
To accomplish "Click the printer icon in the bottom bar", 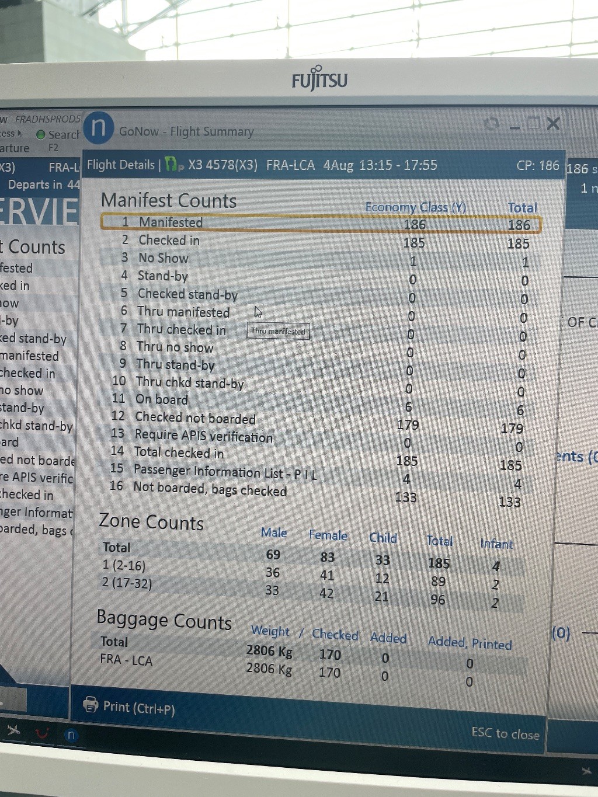I will (x=91, y=704).
